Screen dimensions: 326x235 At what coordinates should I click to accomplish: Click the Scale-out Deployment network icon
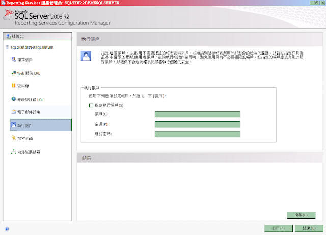14,152
